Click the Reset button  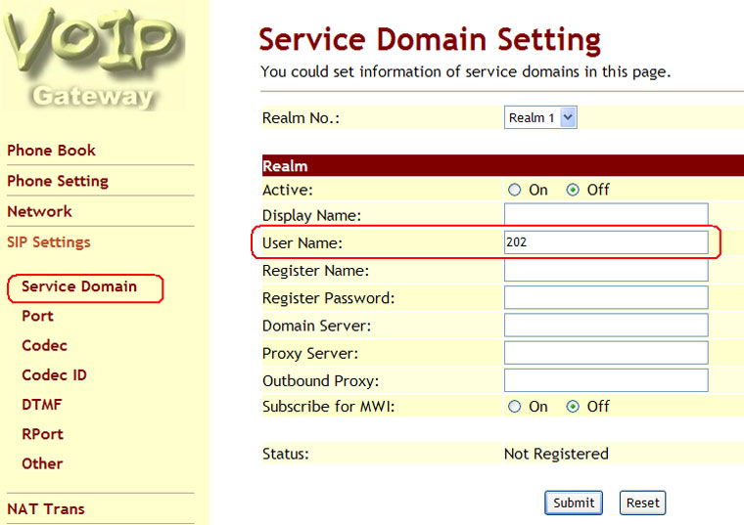coord(642,503)
